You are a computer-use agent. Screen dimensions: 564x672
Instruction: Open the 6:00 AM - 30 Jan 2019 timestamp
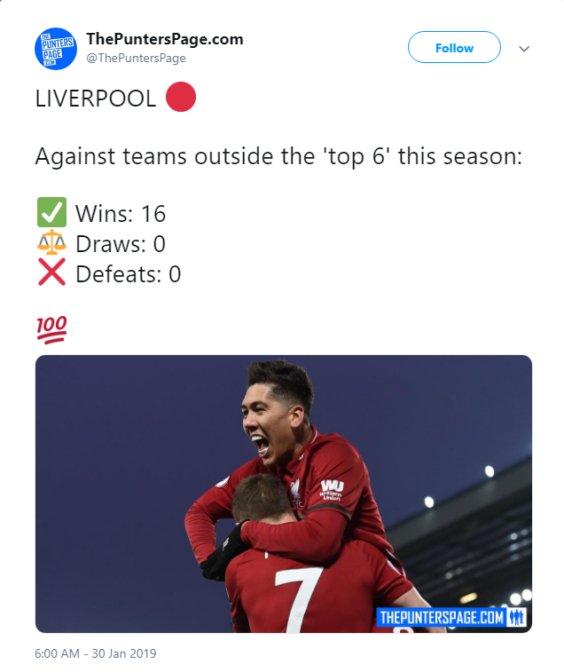click(96, 653)
